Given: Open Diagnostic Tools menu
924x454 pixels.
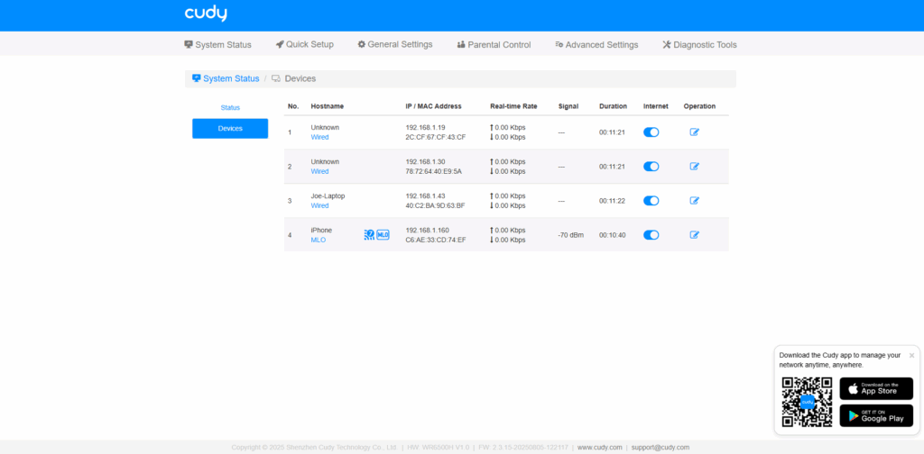Looking at the screenshot, I should coord(699,45).
